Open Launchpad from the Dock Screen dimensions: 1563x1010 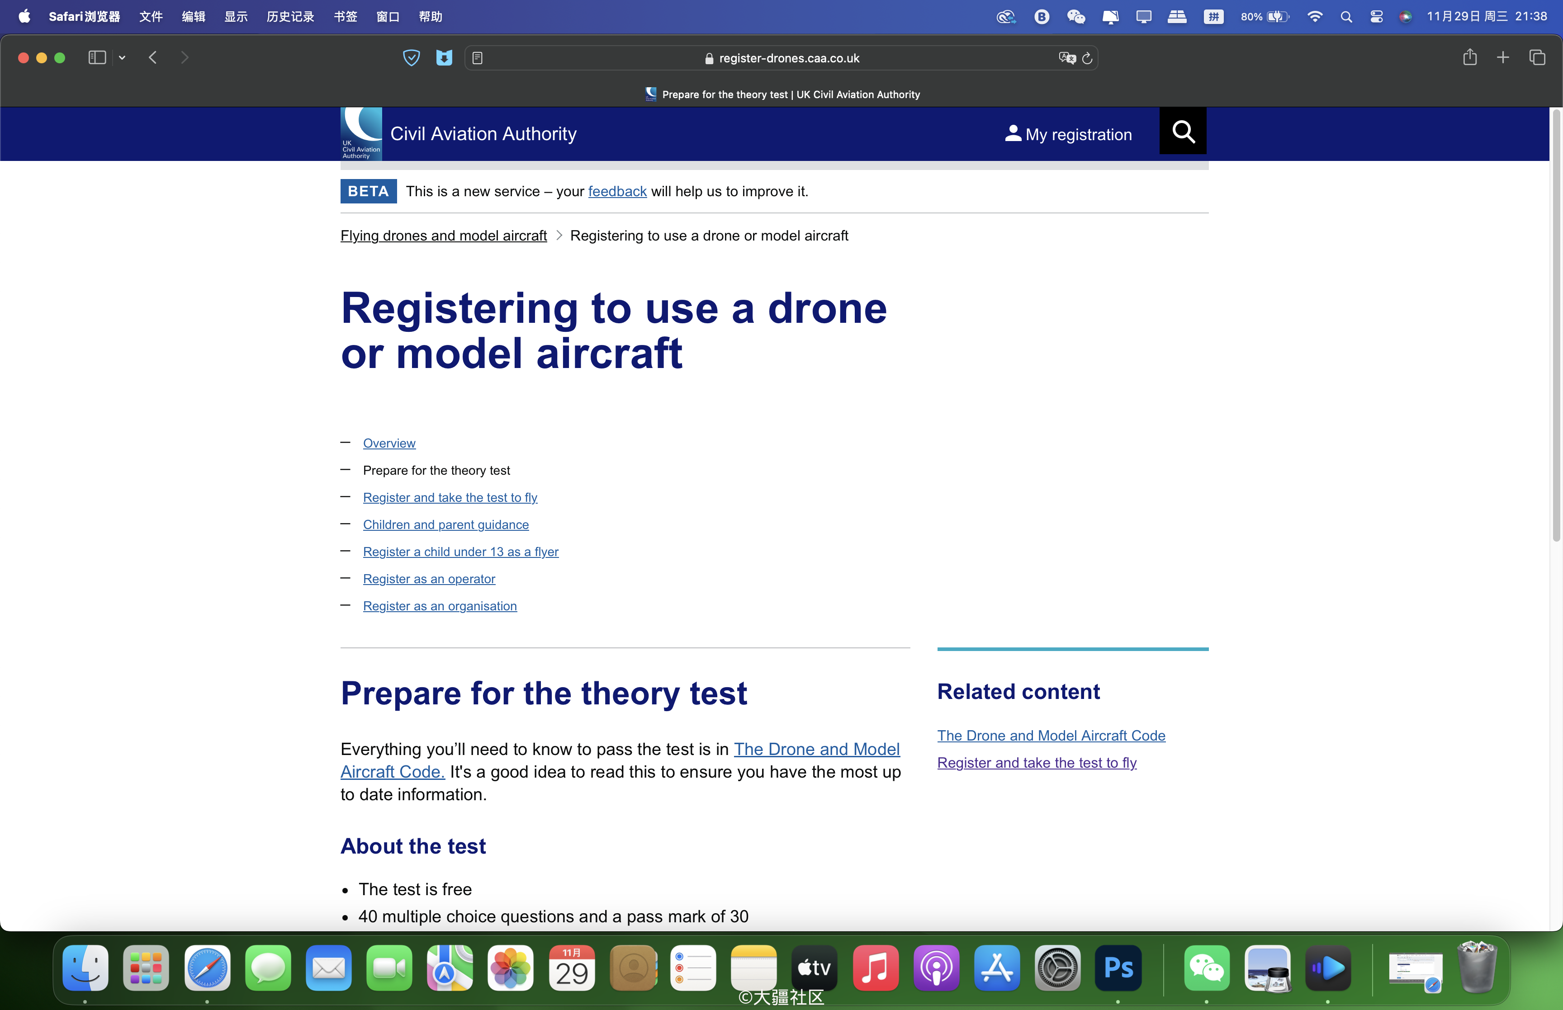146,968
